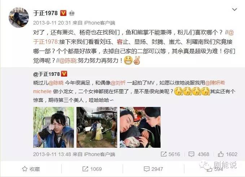Click the 收藏 star favorite button
Screen dimensions: 245x177
pyautogui.click(x=31, y=169)
